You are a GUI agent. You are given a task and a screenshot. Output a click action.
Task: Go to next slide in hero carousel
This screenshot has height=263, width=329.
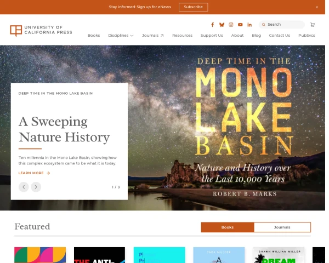coord(36,187)
